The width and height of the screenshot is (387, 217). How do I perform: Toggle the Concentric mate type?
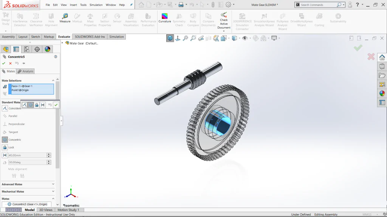tap(5, 140)
